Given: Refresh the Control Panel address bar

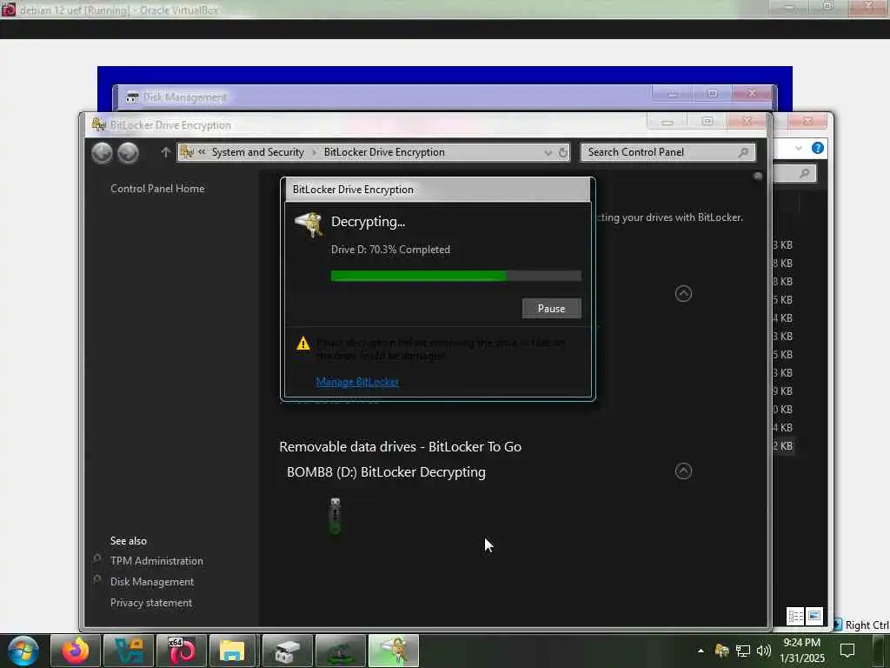Looking at the screenshot, I should tap(562, 152).
